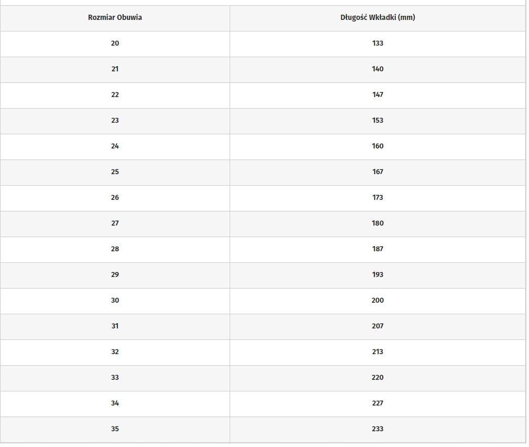This screenshot has height=447, width=529.
Task: Select the 133 insole length cell
Action: 377,43
